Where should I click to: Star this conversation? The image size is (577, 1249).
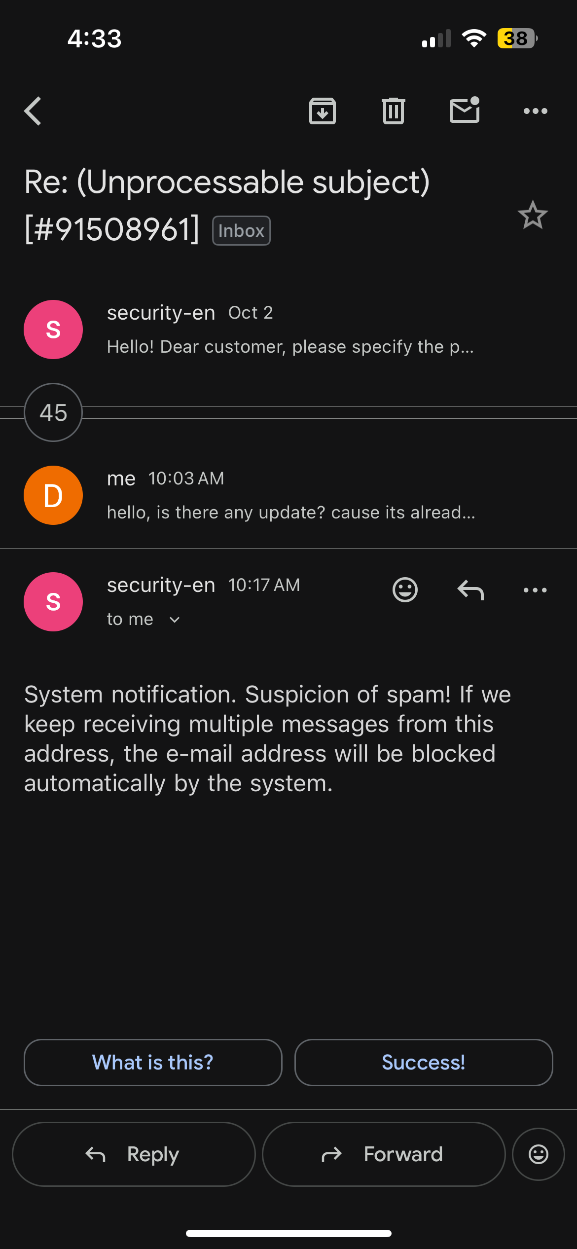533,215
